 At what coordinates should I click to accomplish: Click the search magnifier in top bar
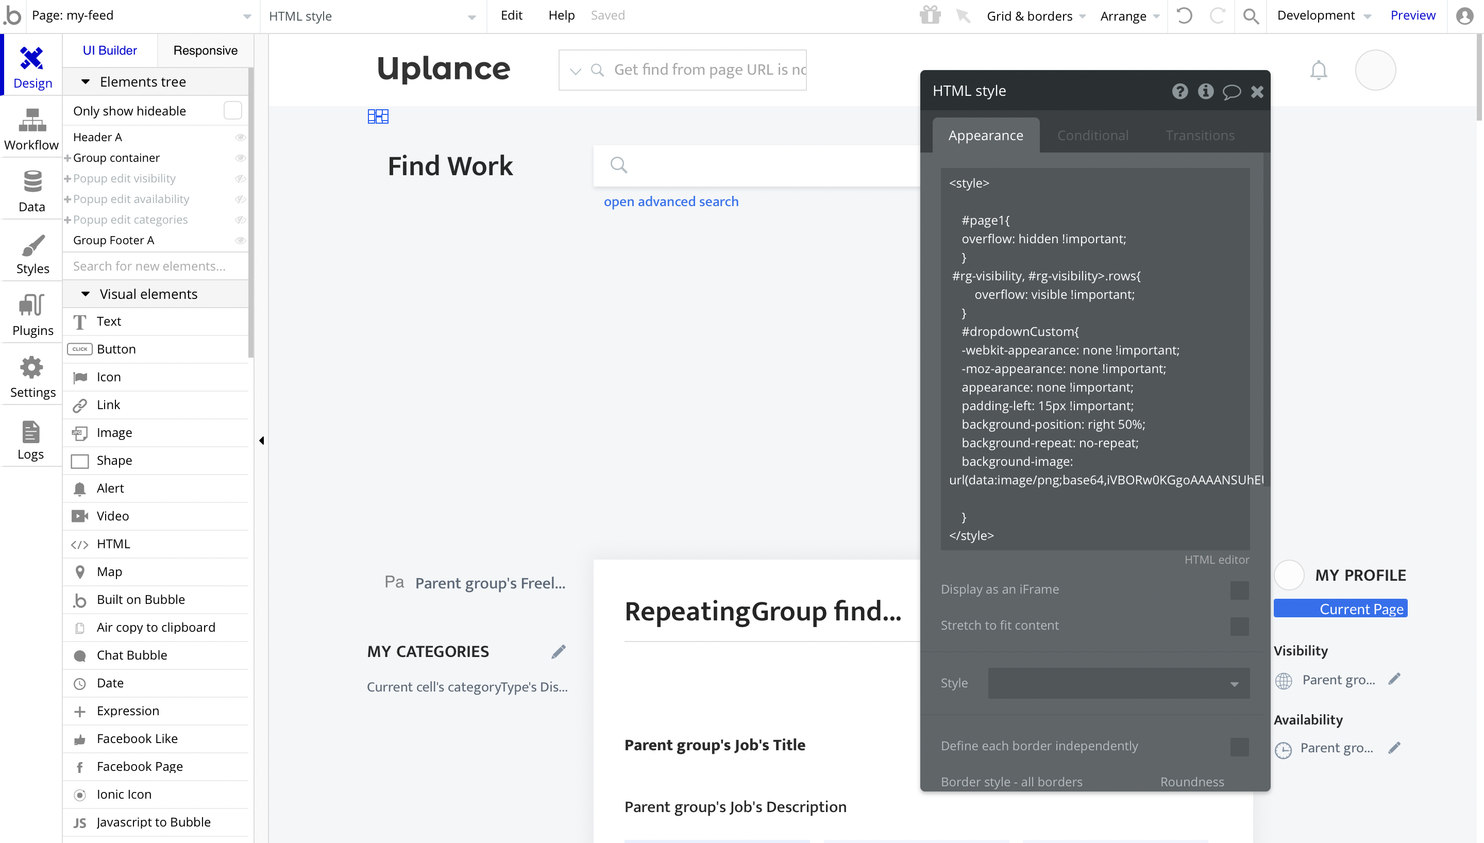coord(1251,15)
